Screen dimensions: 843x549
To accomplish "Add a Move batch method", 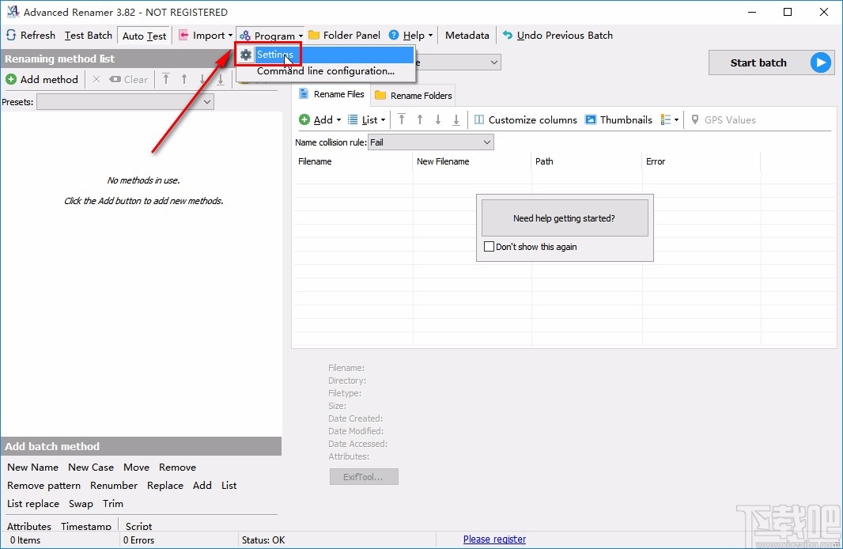I will click(137, 468).
